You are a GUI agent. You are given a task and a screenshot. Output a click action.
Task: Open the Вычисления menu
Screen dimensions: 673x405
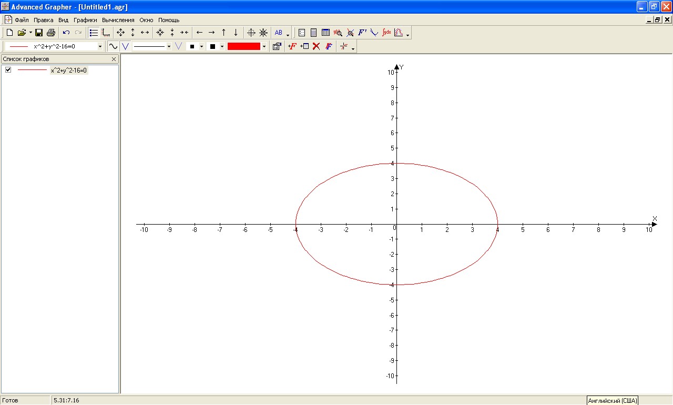tap(118, 20)
